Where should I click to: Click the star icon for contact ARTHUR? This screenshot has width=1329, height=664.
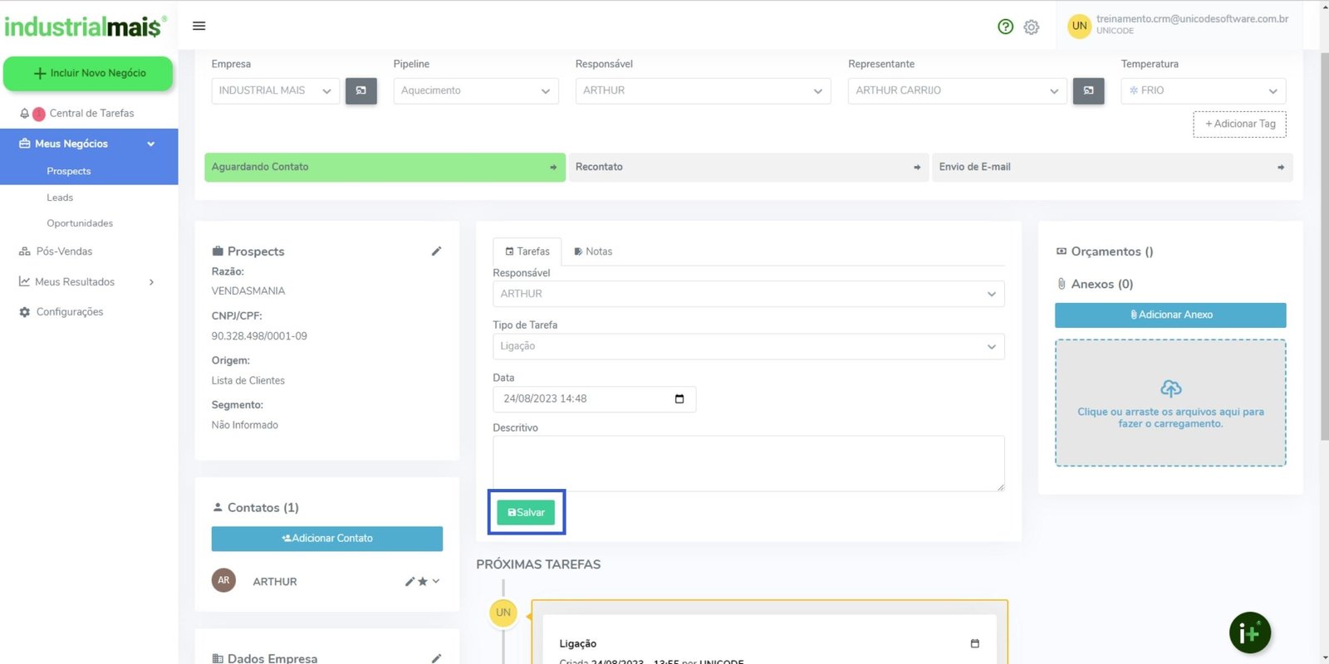pos(423,582)
